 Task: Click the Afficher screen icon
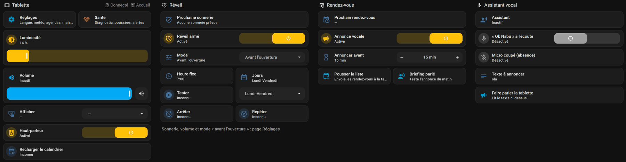point(11,114)
